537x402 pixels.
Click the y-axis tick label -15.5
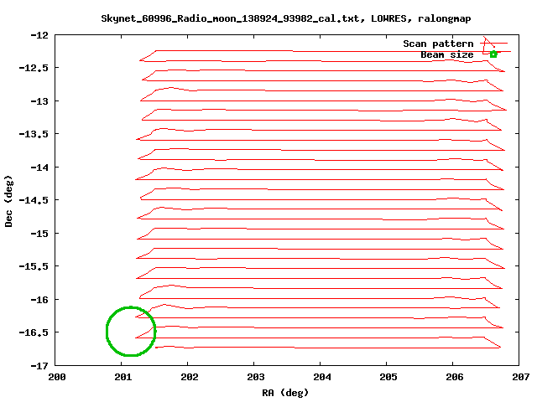[x=34, y=266]
